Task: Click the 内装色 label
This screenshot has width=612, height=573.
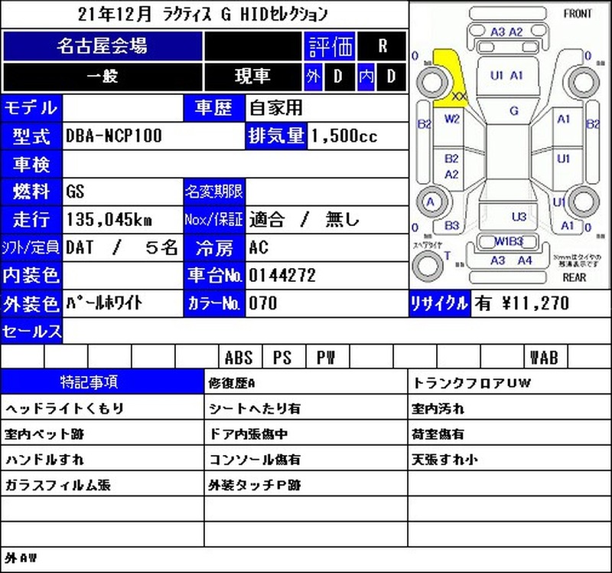Action: [x=31, y=276]
